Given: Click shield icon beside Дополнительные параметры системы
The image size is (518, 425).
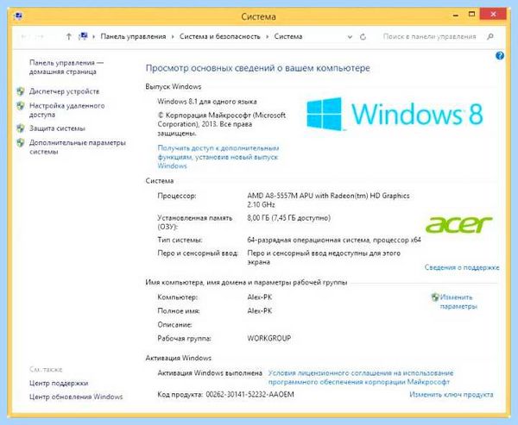Looking at the screenshot, I should click(x=21, y=143).
